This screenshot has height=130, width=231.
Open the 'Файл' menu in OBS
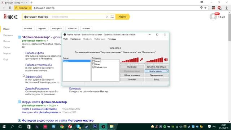pos(66,39)
